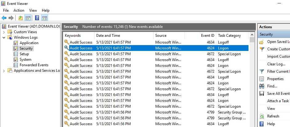Open Properties in the Actions pane
The height and width of the screenshot is (127, 290).
[275, 79]
